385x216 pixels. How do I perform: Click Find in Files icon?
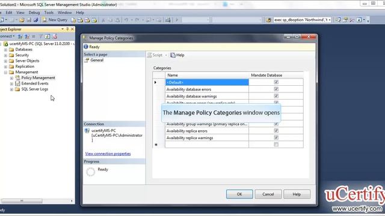tap(268, 20)
